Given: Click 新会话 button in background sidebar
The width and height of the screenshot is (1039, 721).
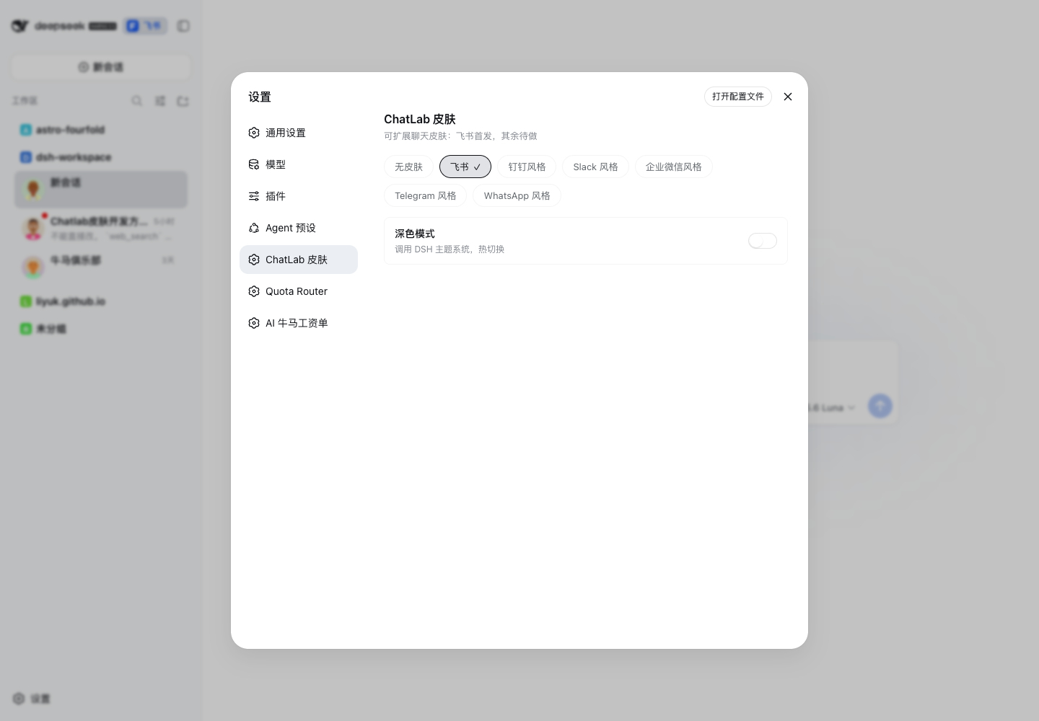Looking at the screenshot, I should [101, 67].
